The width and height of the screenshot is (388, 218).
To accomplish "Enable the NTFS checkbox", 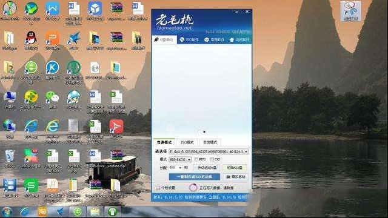I will [x=196, y=159].
